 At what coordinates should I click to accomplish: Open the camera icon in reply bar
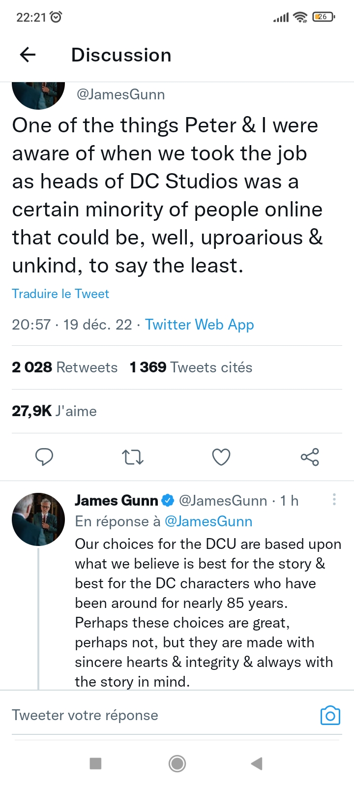point(330,715)
